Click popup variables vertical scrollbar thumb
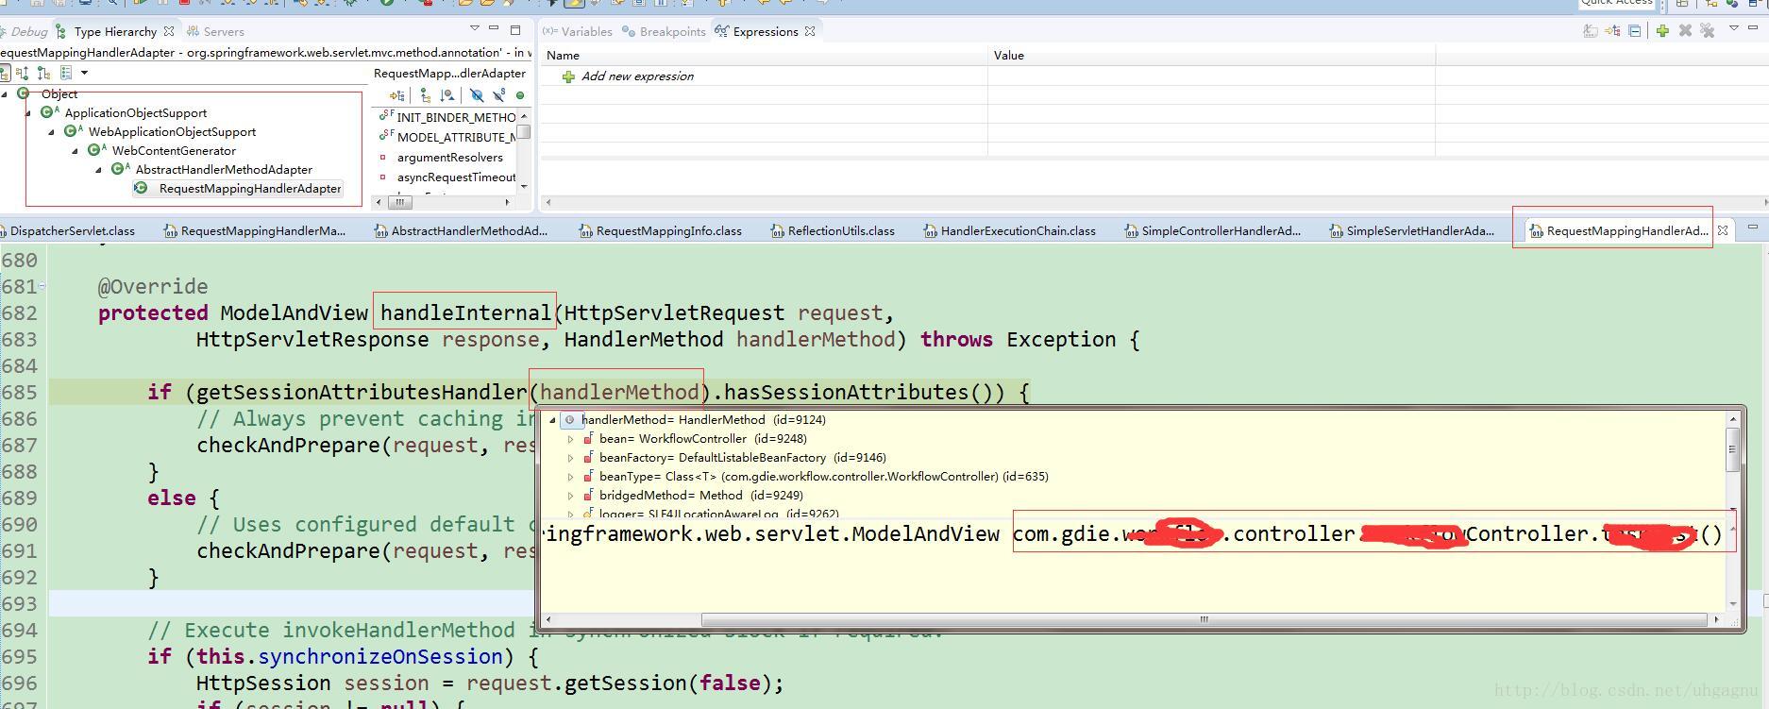Screen dimensions: 1769x709 pyautogui.click(x=1732, y=449)
